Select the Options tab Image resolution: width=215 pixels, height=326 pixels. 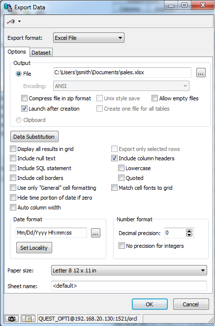17,52
